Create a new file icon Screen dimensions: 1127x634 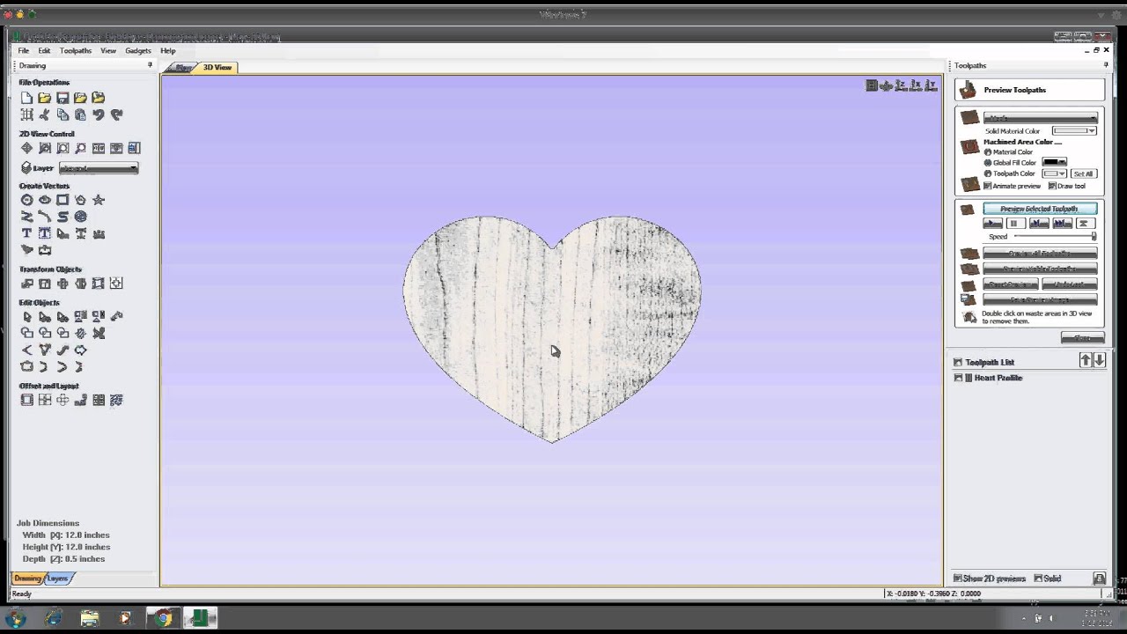coord(26,98)
